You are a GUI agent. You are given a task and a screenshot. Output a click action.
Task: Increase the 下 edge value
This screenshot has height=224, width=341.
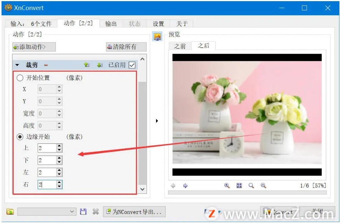[59, 158]
